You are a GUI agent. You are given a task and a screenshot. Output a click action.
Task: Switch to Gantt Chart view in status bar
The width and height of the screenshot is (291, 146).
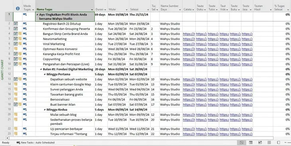click(242, 142)
